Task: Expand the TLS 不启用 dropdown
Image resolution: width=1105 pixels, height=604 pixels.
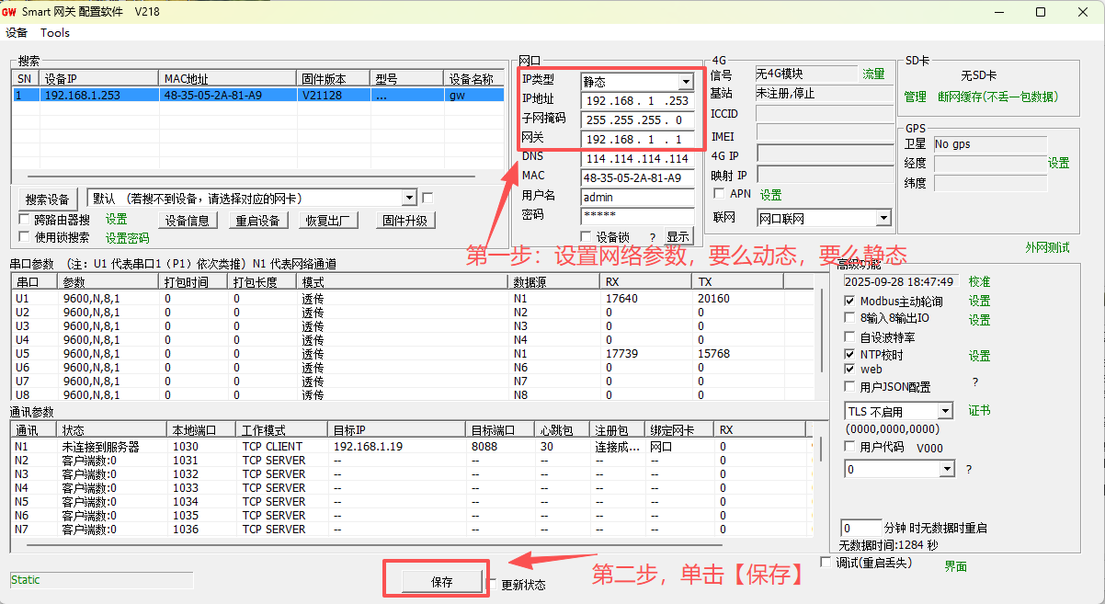Action: pyautogui.click(x=945, y=412)
